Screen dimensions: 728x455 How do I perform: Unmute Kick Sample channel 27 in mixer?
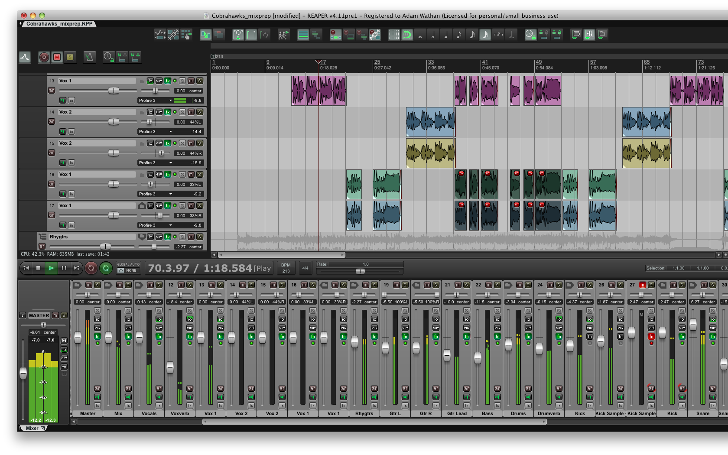pos(642,285)
